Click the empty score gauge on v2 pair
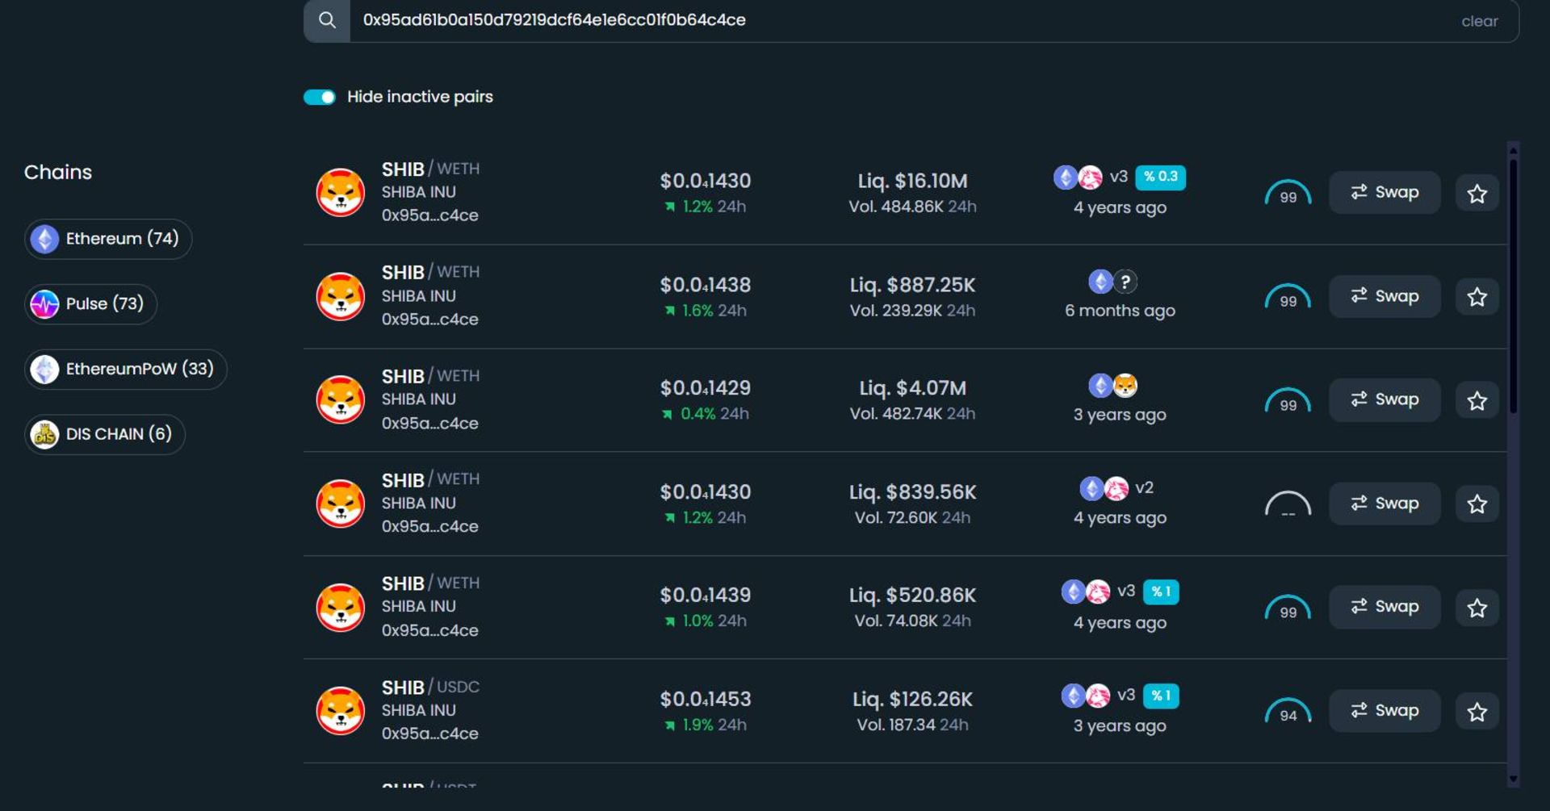1550x811 pixels. coord(1288,504)
